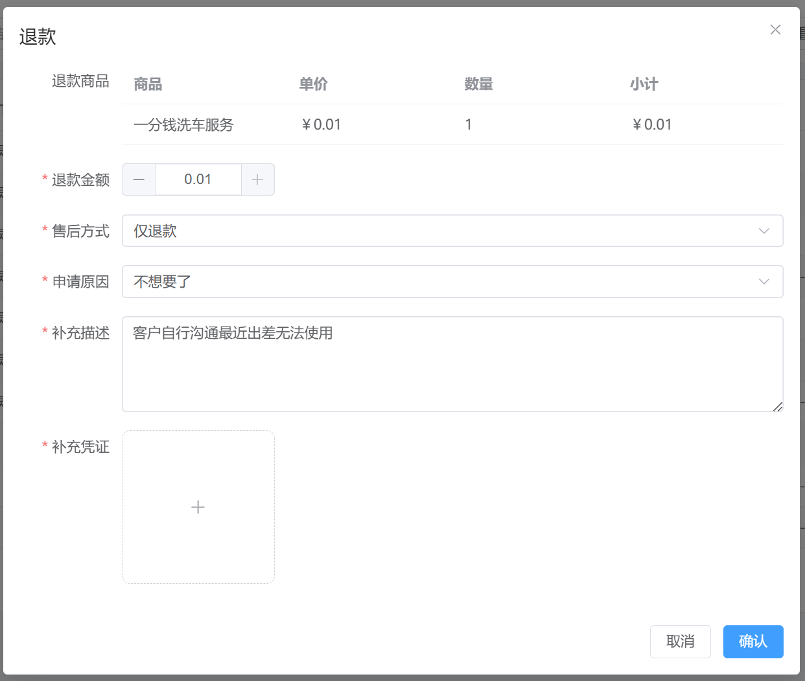Click the 补充凭证 field label

coord(80,447)
